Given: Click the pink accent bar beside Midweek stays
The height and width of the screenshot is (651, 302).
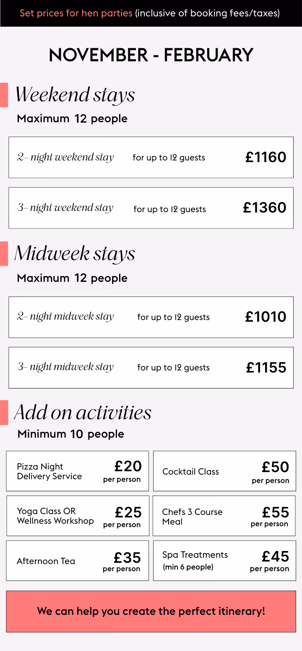Looking at the screenshot, I should pos(4,254).
